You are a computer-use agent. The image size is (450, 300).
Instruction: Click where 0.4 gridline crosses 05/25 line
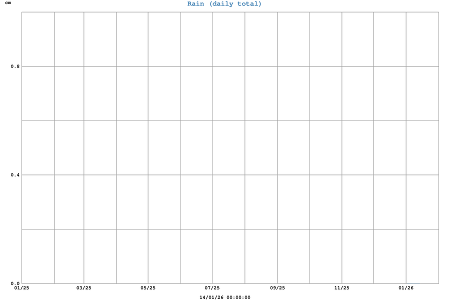tap(148, 175)
